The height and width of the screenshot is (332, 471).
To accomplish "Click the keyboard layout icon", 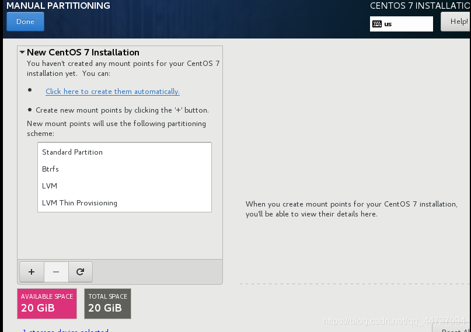I will 377,24.
